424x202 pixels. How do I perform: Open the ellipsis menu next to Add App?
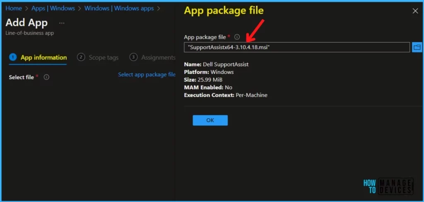click(62, 23)
